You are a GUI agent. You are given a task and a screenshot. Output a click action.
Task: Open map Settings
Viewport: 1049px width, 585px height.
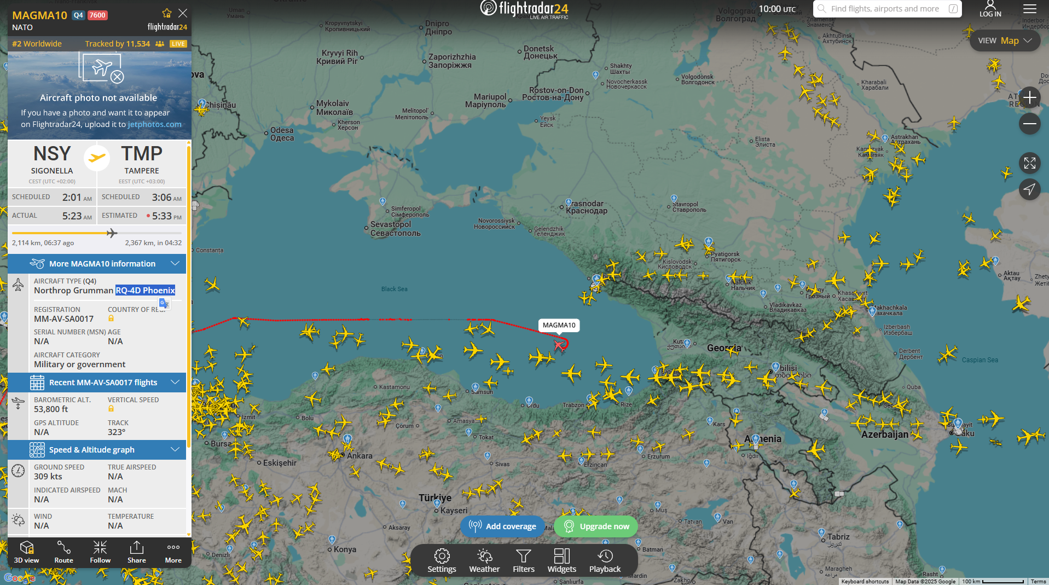pos(442,561)
